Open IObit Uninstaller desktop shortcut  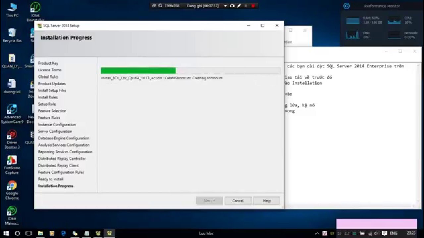pyautogui.click(x=35, y=12)
